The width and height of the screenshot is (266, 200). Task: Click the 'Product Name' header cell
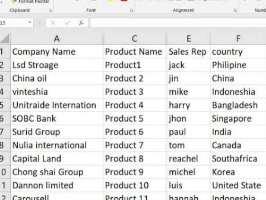[x=135, y=52]
